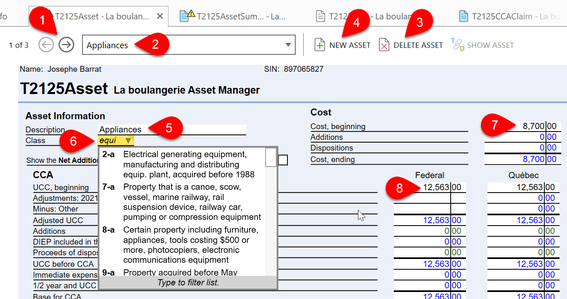Click the Adjusted UCC label

58,221
